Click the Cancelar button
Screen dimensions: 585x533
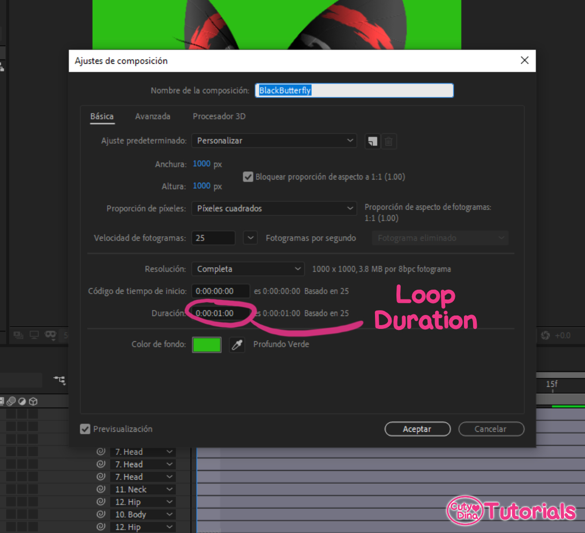coord(491,429)
